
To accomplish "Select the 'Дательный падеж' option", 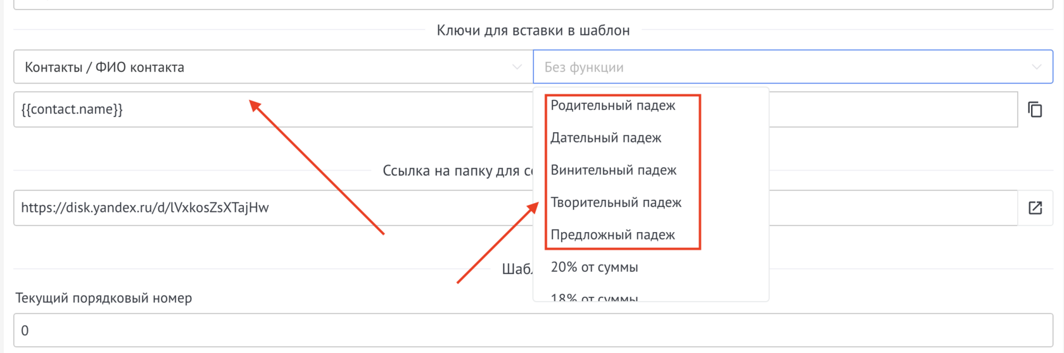I will coord(605,138).
